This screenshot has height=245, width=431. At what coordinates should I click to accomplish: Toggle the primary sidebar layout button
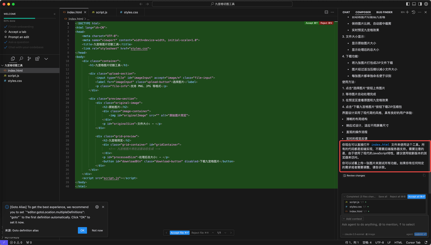pos(408,4)
